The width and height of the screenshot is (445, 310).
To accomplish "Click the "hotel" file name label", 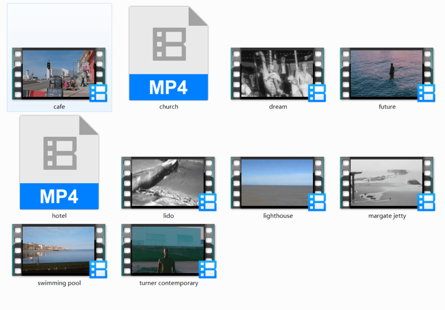I will (x=59, y=216).
